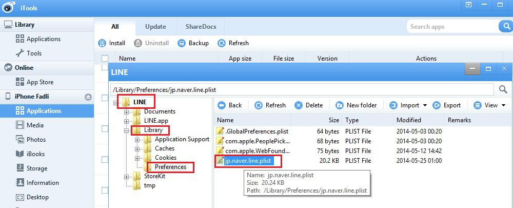Click the Backup icon
The height and width of the screenshot is (208, 513).
(182, 43)
